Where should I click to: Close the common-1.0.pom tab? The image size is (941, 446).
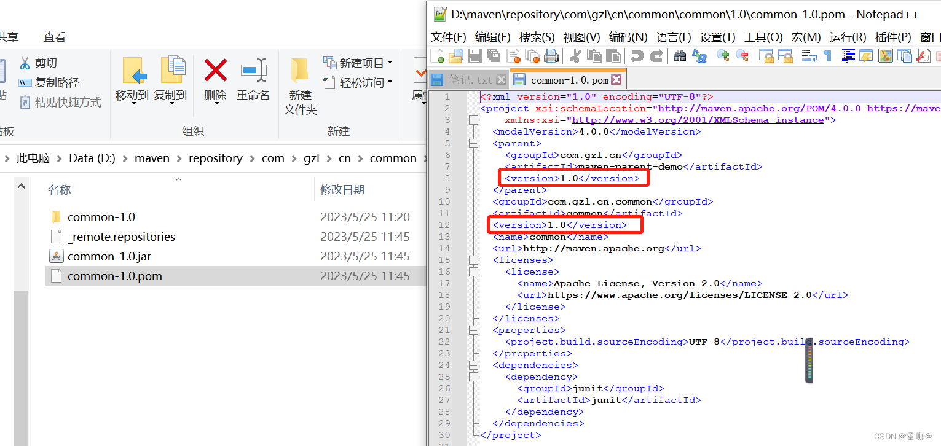616,80
